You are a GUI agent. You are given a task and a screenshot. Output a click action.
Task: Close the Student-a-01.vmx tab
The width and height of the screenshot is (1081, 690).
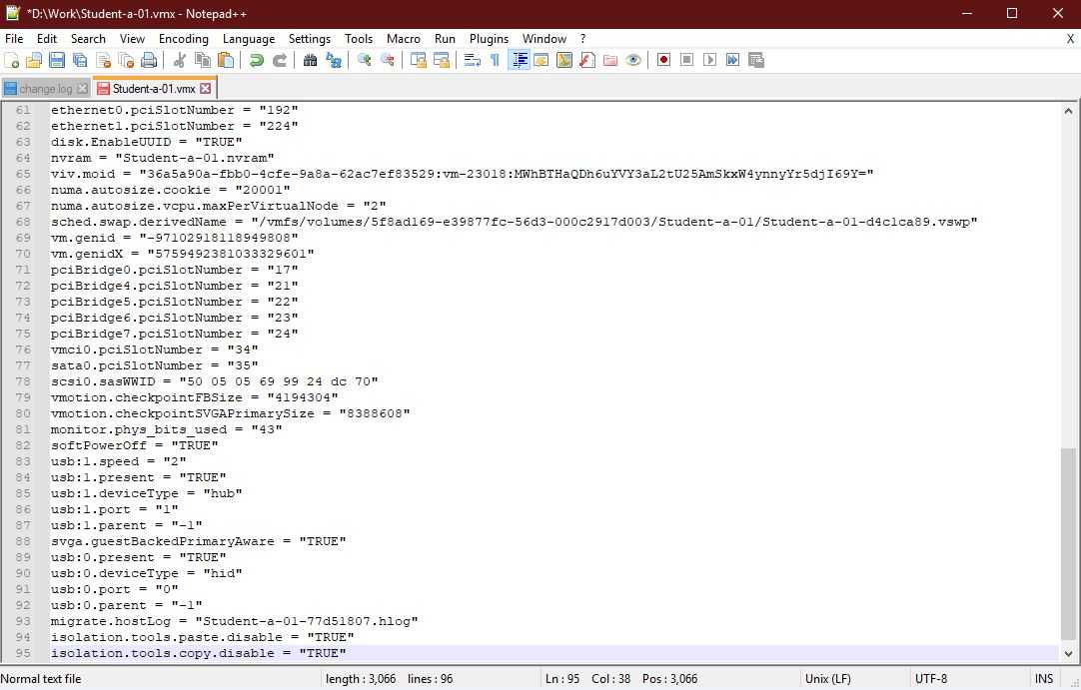pos(206,89)
